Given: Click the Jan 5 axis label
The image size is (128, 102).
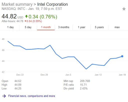Looking at the screenshot, I should pyautogui.click(x=68, y=75).
